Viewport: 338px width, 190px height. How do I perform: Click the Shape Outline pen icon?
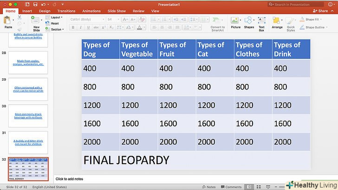click(302, 27)
